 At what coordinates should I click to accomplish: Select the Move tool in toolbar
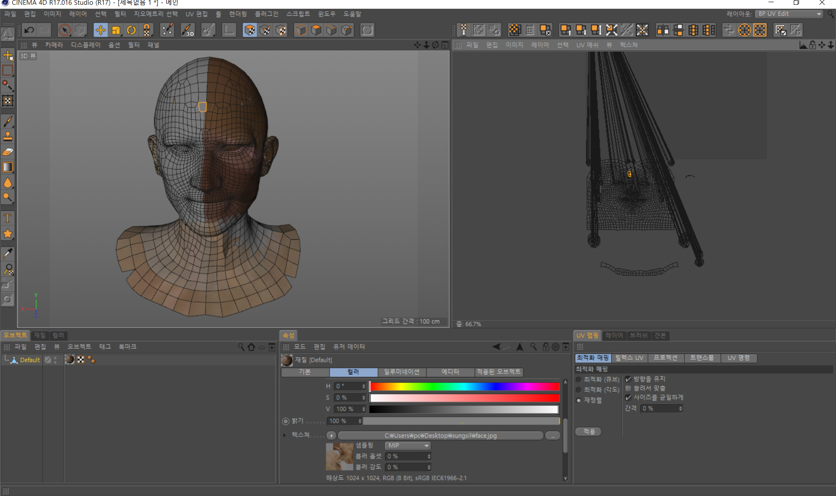[x=101, y=30]
